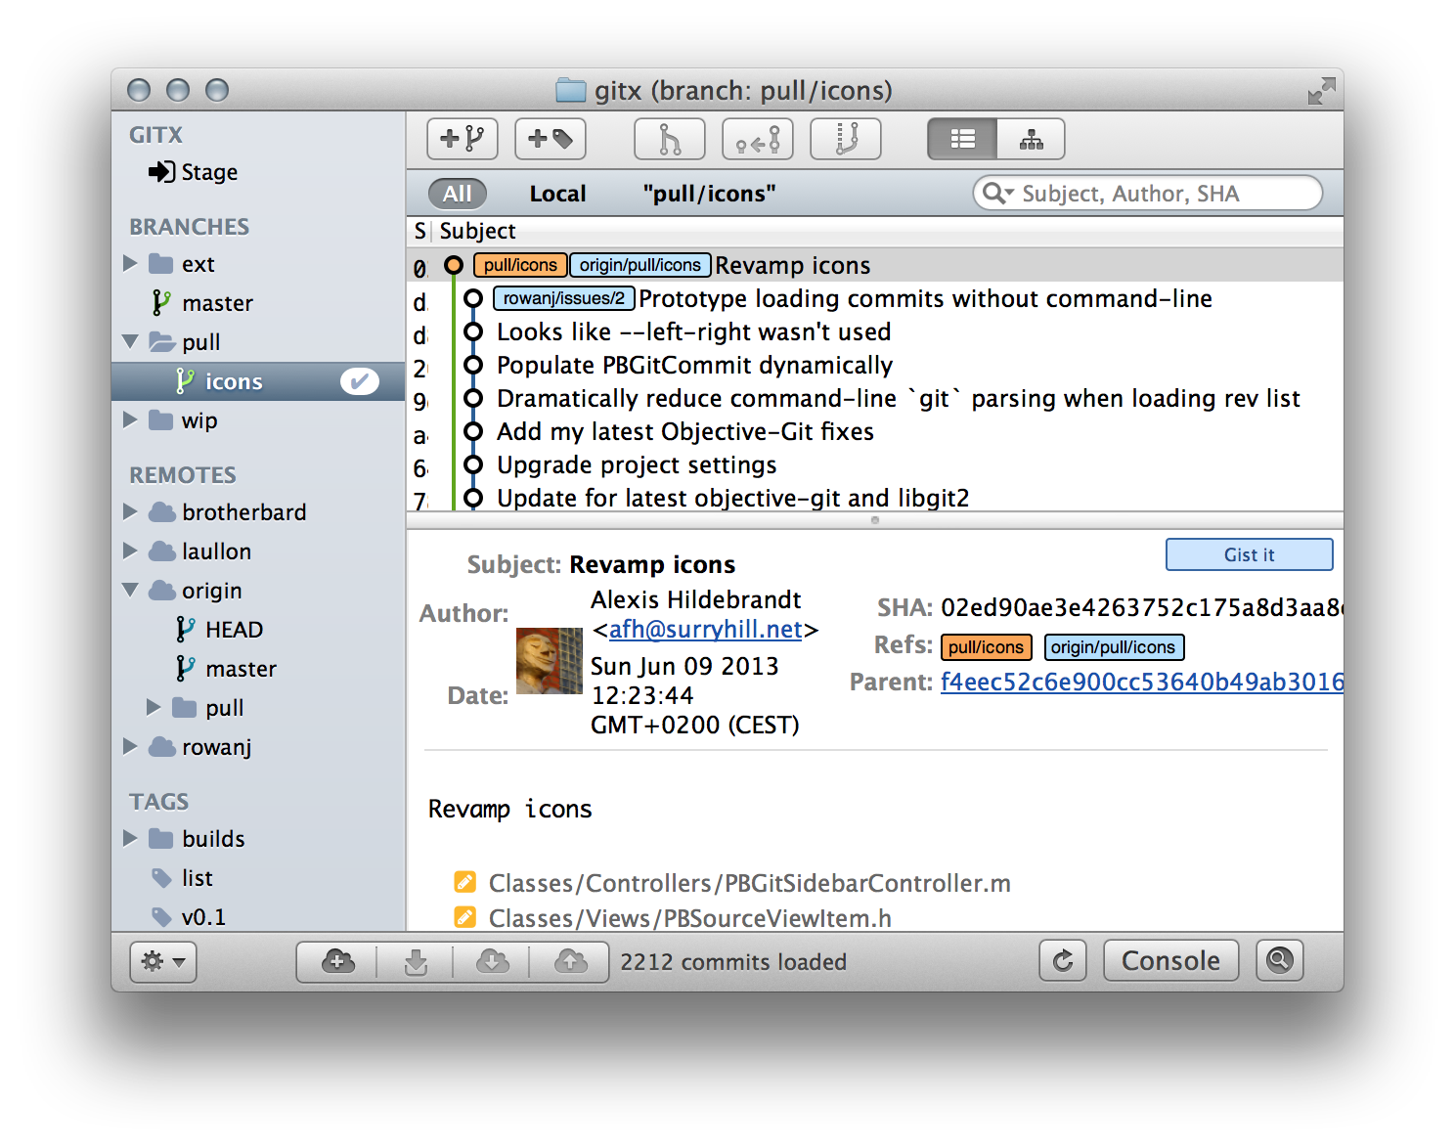1455x1146 pixels.
Task: Select the "pull/icons" scope filter
Action: 709,194
